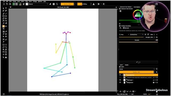Toggle wrap around mode icon
Viewport: 171px width, 96px height.
click(104, 4)
